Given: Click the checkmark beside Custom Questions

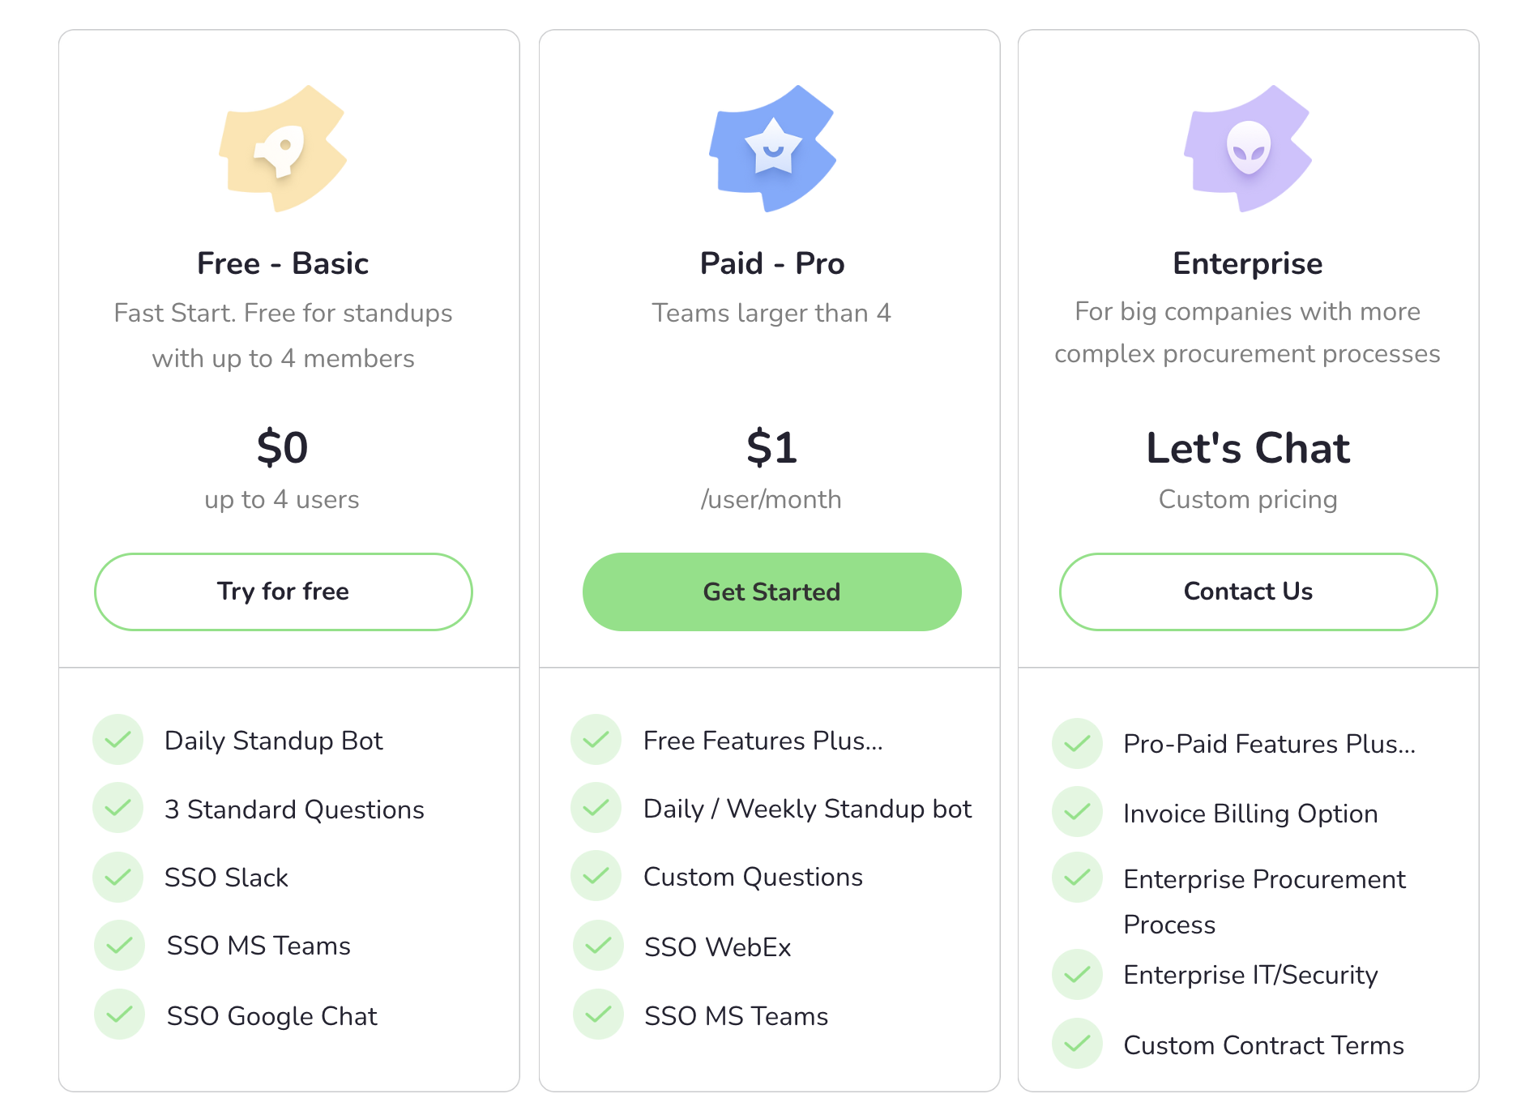Looking at the screenshot, I should coord(596,876).
